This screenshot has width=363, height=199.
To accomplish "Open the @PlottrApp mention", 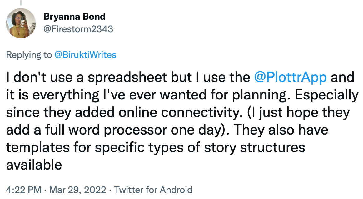I will pyautogui.click(x=291, y=78).
